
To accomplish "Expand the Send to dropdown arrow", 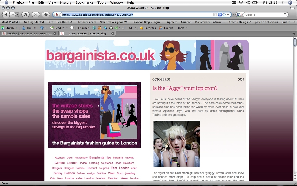I will pos(67,28).
